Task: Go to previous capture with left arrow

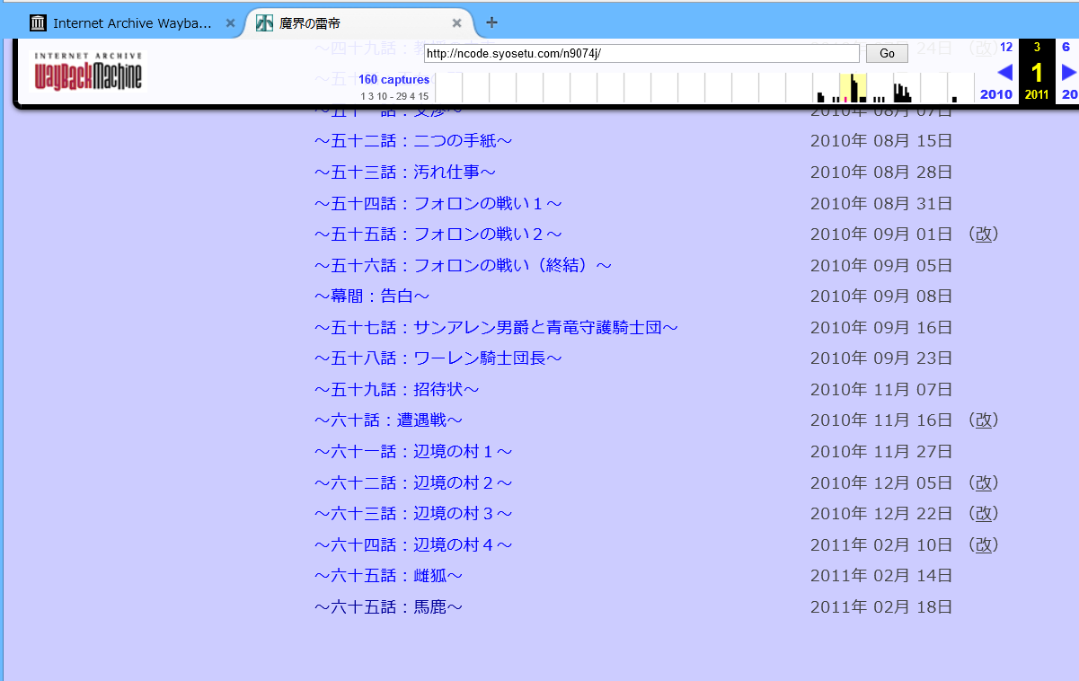Action: (x=1005, y=73)
